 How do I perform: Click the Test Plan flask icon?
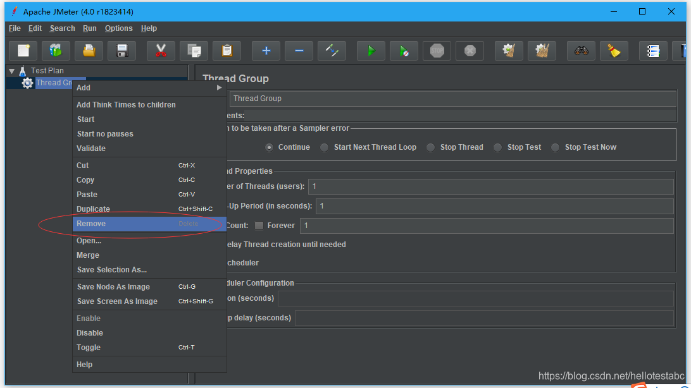(23, 71)
